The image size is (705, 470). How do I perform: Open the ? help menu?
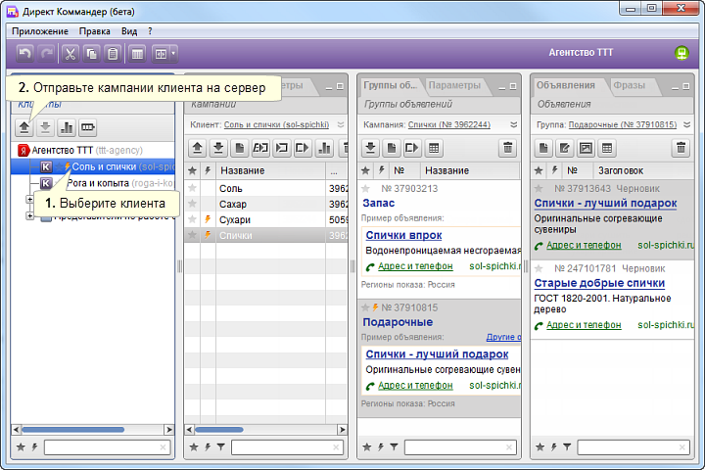tap(150, 31)
